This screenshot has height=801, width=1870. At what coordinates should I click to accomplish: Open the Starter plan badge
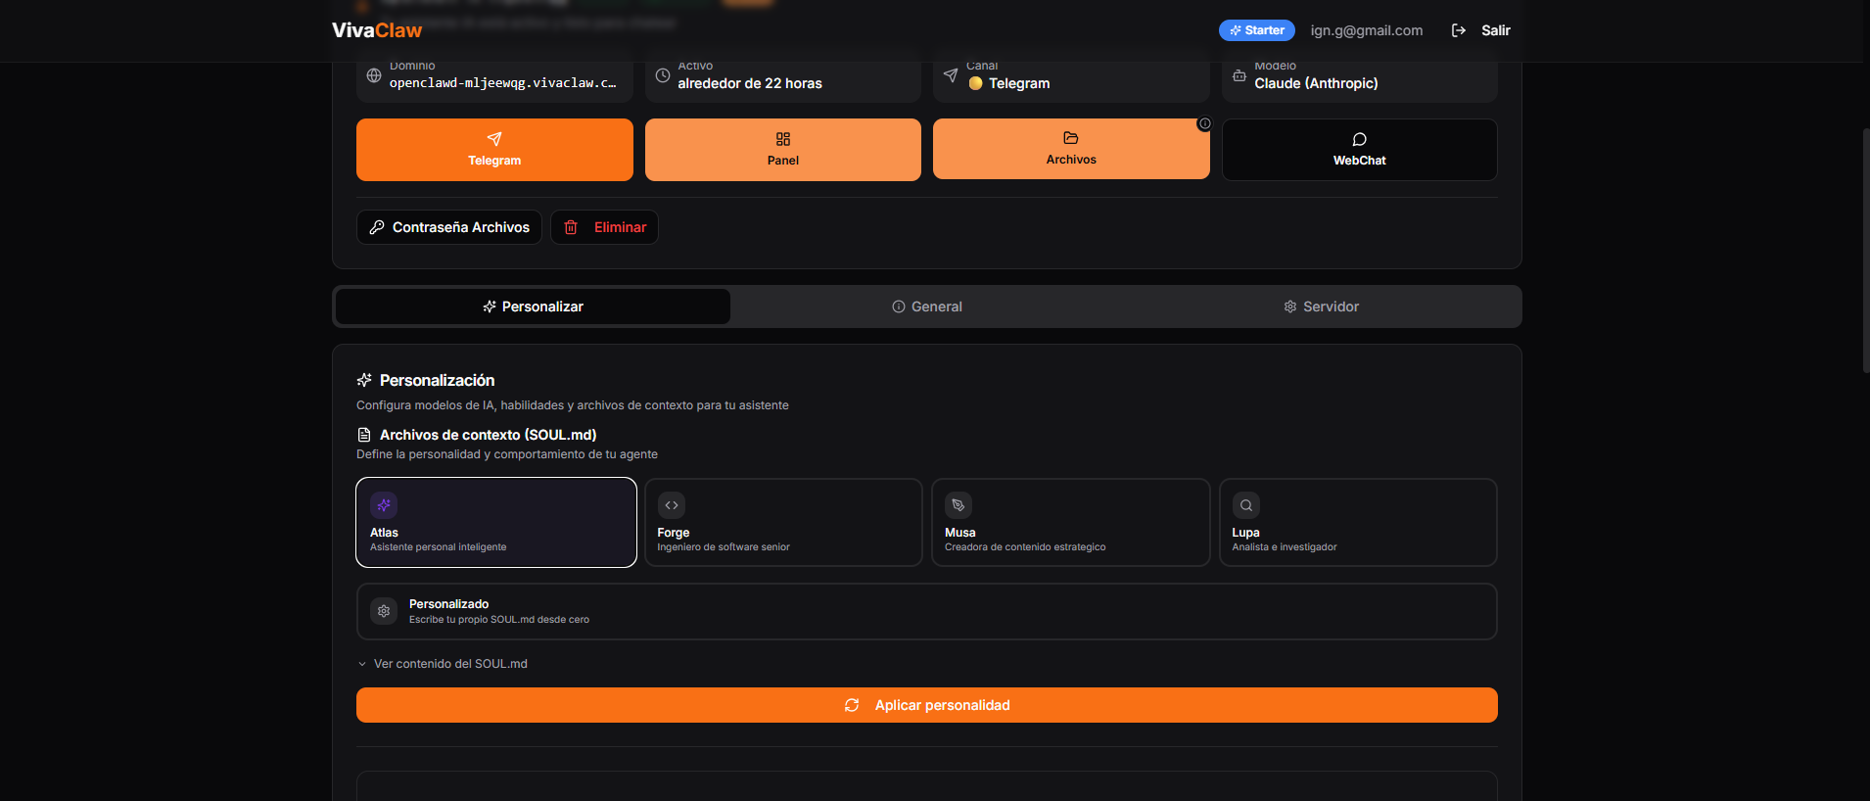click(x=1256, y=30)
